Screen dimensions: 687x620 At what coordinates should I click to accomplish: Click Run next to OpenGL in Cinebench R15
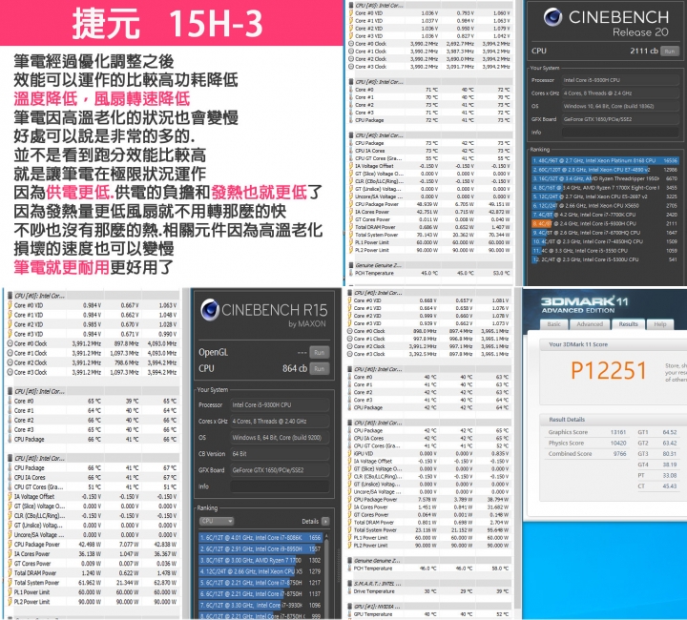tap(320, 353)
